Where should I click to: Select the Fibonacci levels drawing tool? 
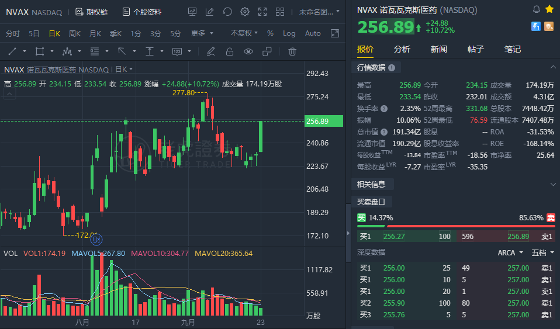(x=95, y=51)
